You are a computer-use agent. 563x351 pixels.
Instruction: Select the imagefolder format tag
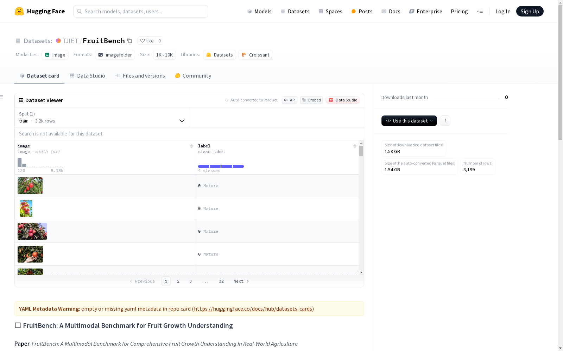[x=115, y=55]
